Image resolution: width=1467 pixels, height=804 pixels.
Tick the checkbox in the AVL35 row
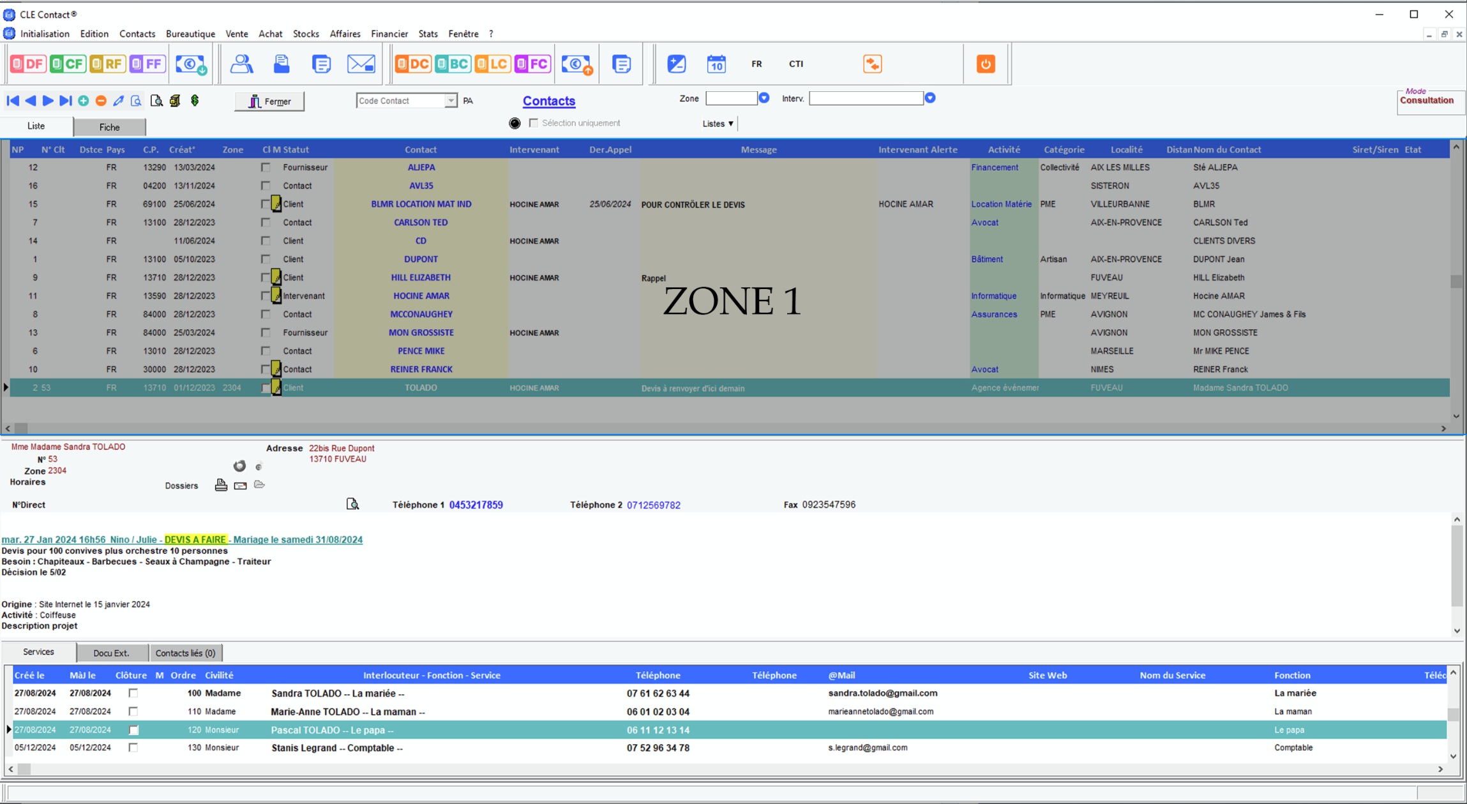[x=266, y=186]
